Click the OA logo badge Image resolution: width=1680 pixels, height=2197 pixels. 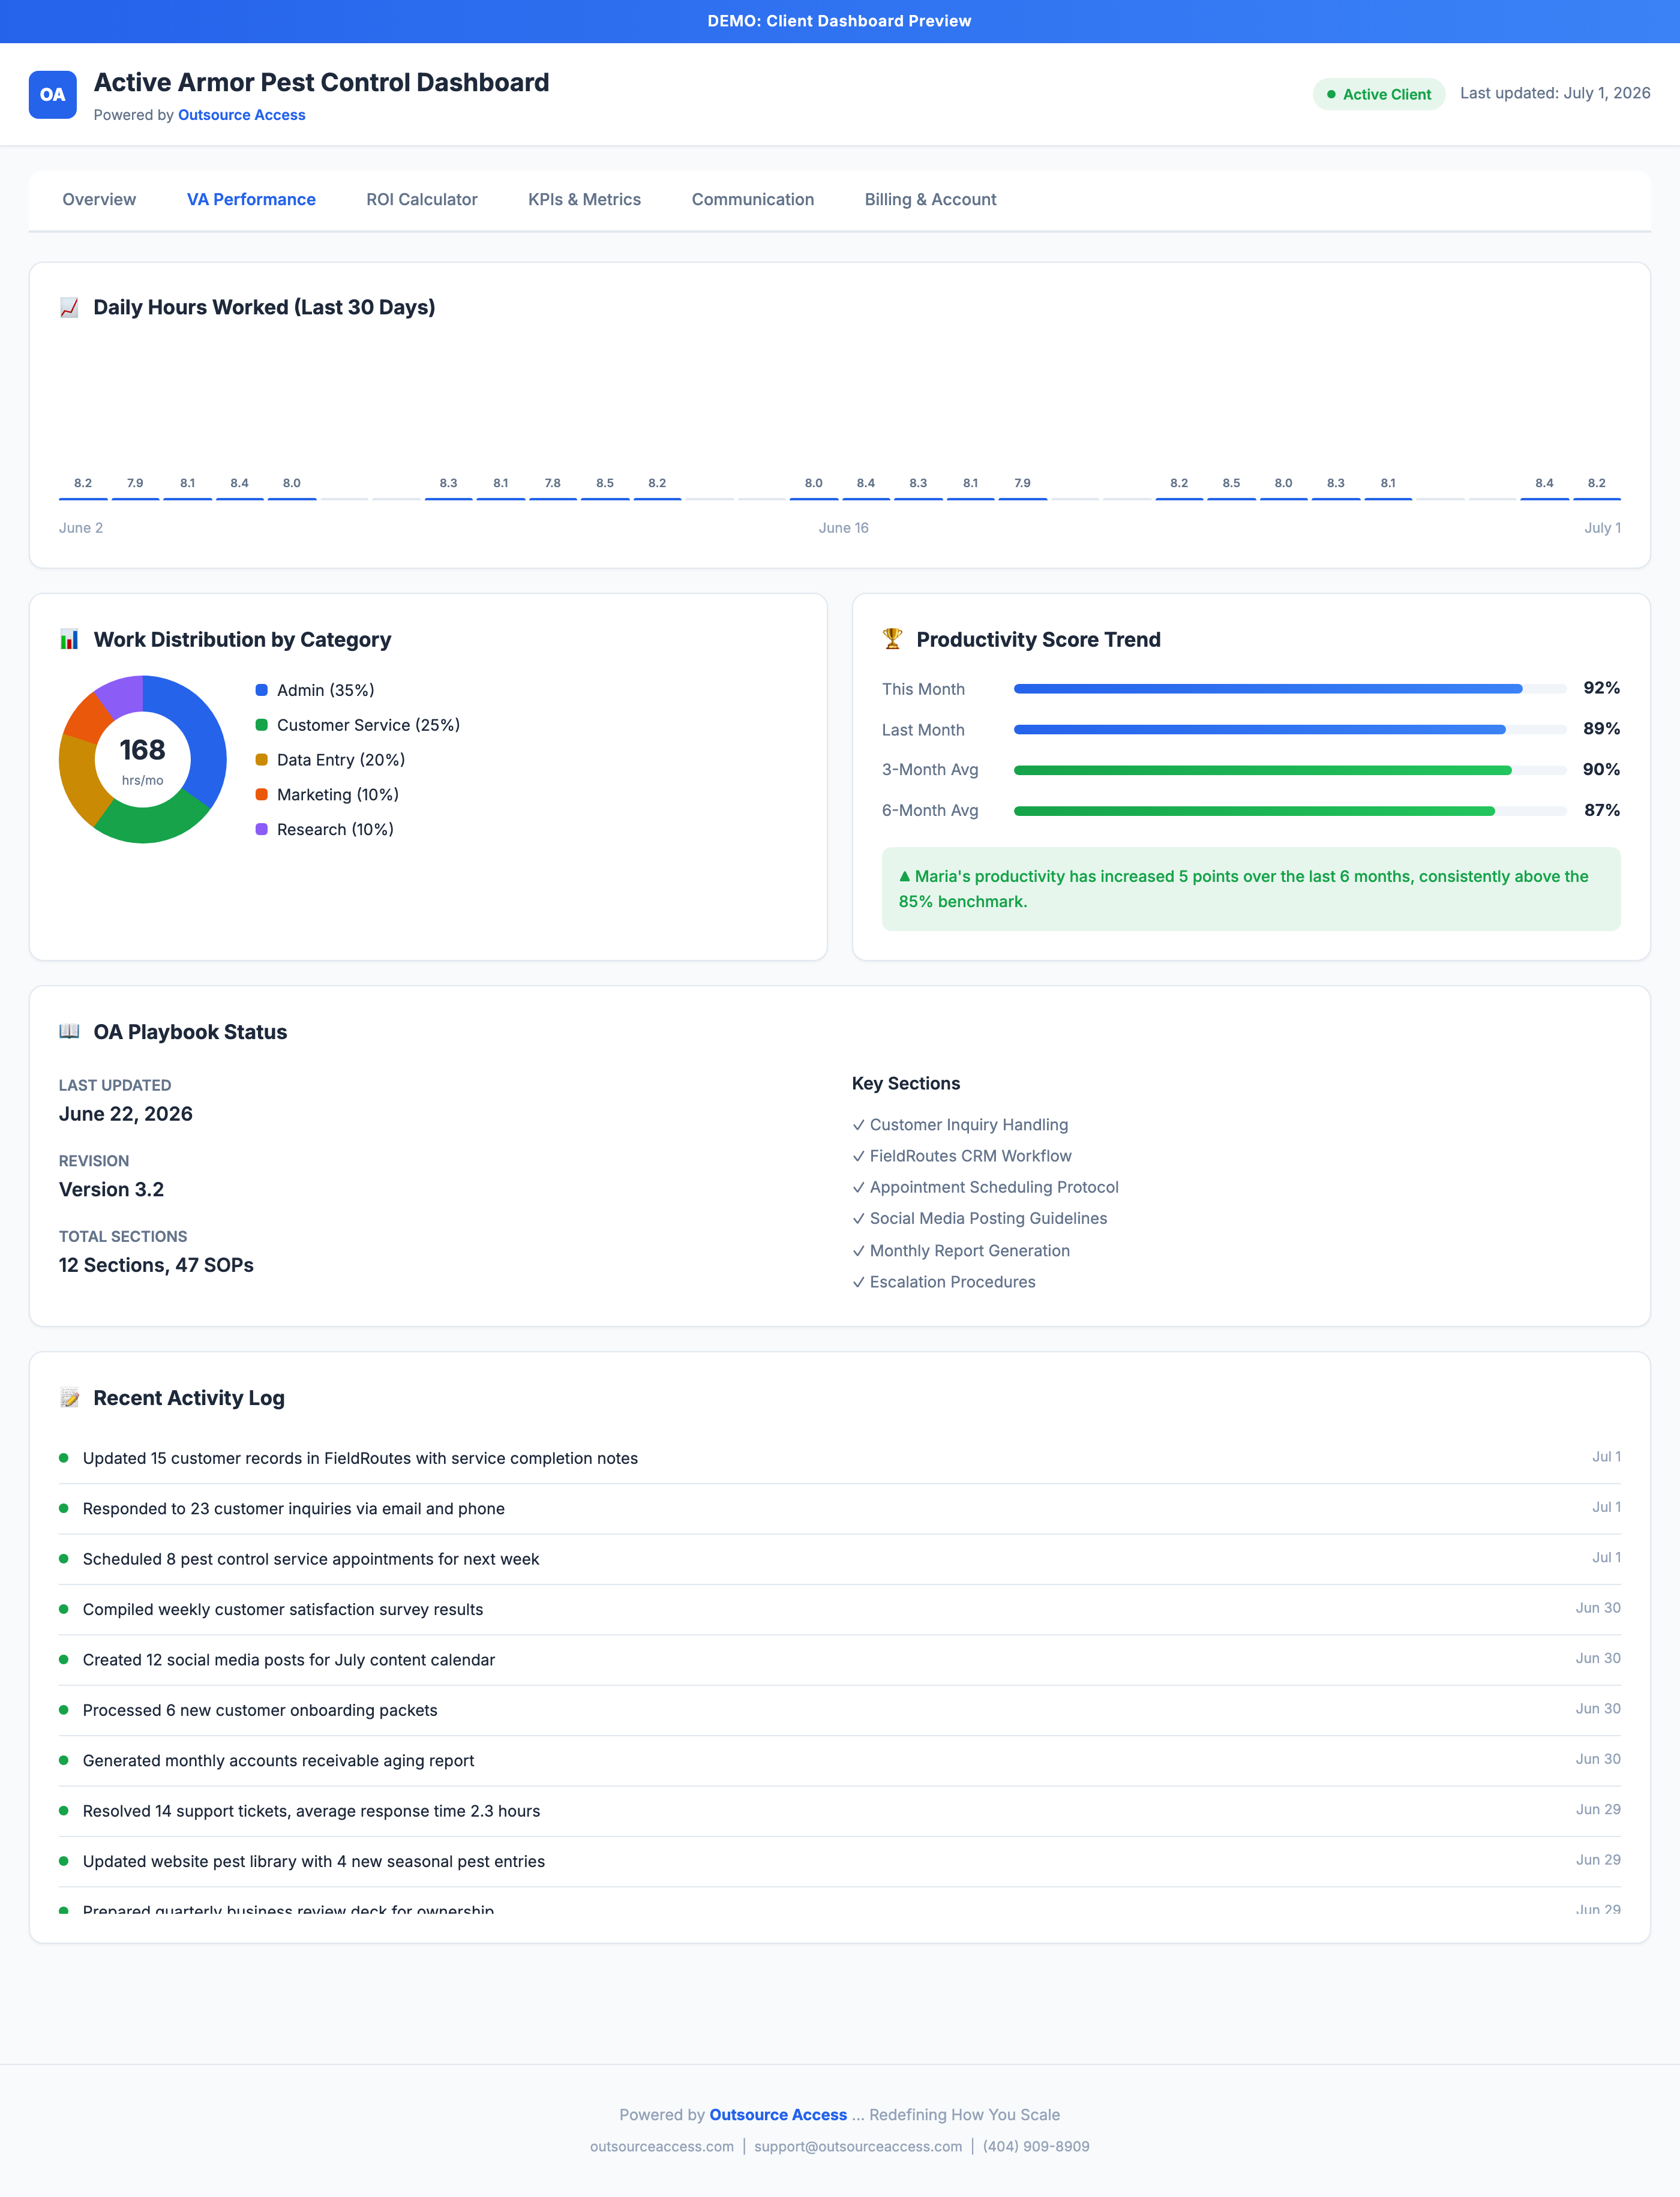[x=52, y=94]
